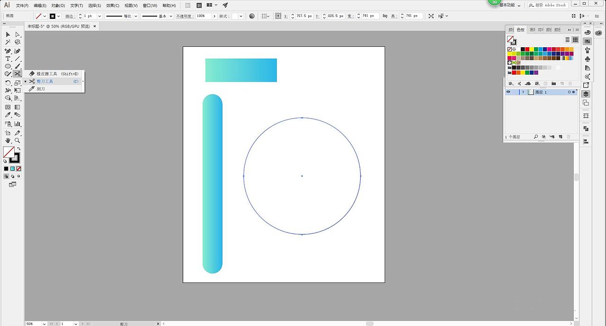606x326 pixels.
Task: Open the 等比 width profile dropdown
Action: 135,16
